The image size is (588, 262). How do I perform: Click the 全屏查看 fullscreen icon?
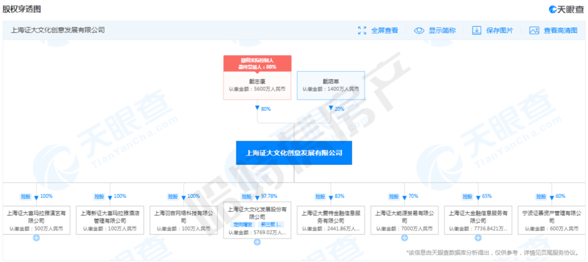pos(362,30)
